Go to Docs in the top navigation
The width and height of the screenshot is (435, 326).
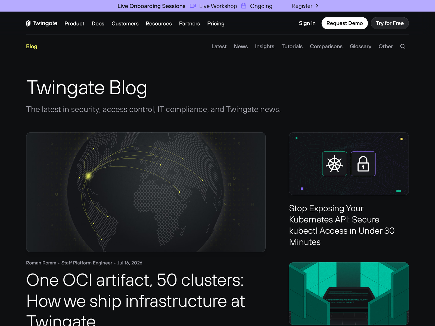coord(98,24)
